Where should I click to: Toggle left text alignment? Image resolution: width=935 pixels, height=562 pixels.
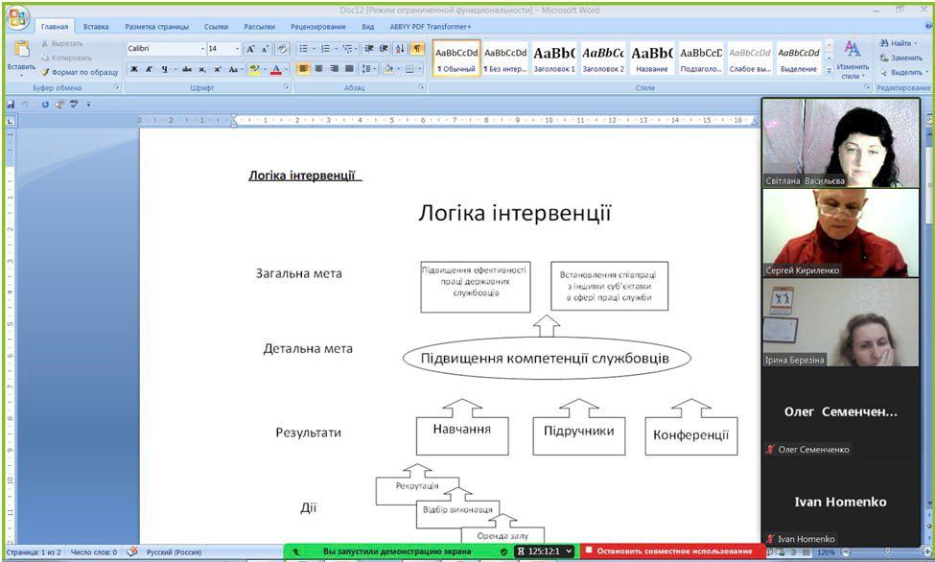[x=303, y=69]
